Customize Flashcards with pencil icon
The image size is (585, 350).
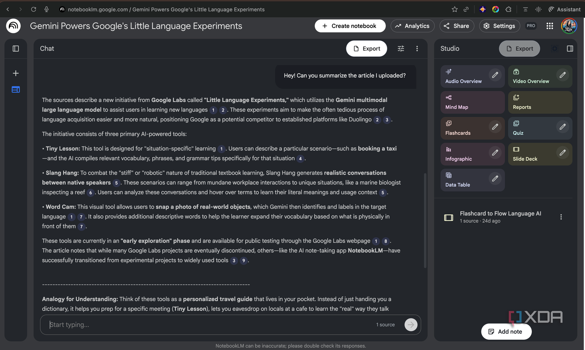[x=495, y=127]
